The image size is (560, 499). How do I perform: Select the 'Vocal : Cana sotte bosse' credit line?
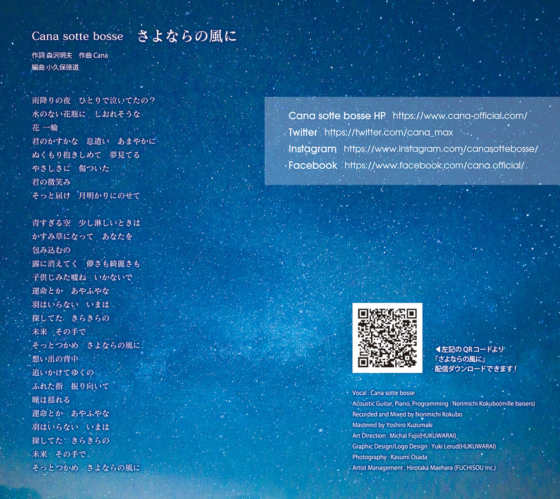click(x=384, y=393)
